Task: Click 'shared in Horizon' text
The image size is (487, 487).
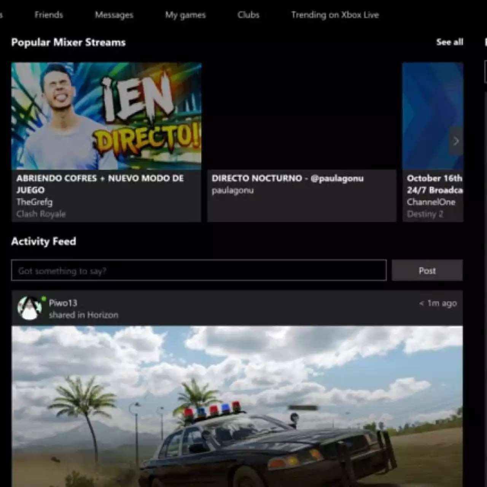Action: coord(84,315)
